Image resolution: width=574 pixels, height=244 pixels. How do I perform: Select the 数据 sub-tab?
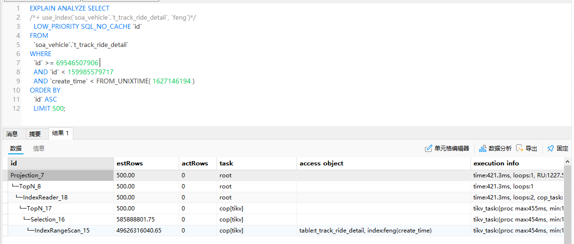(16, 149)
